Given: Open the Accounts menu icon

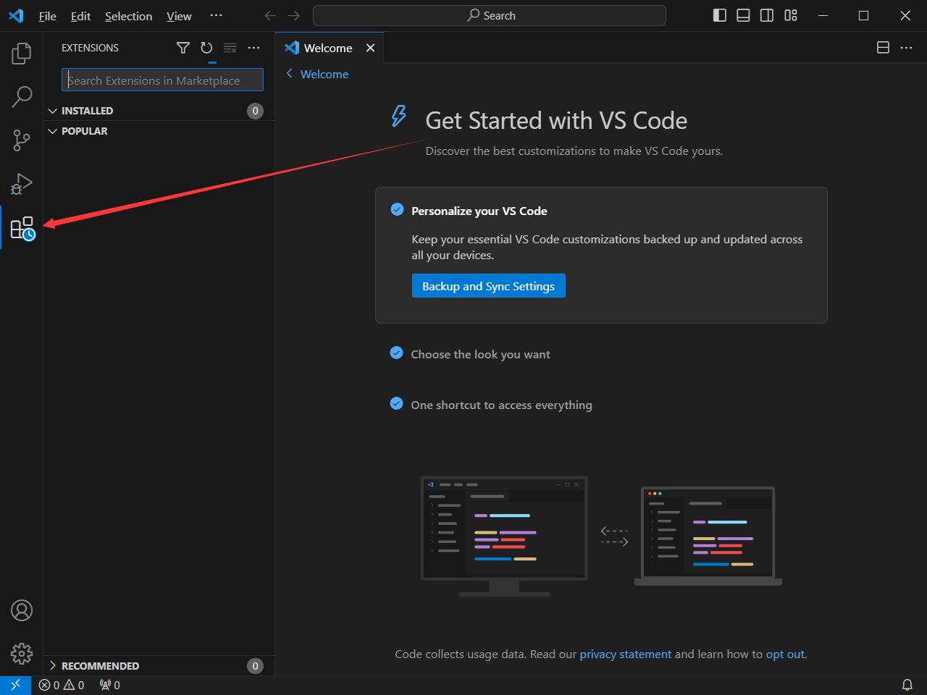Looking at the screenshot, I should (x=22, y=610).
